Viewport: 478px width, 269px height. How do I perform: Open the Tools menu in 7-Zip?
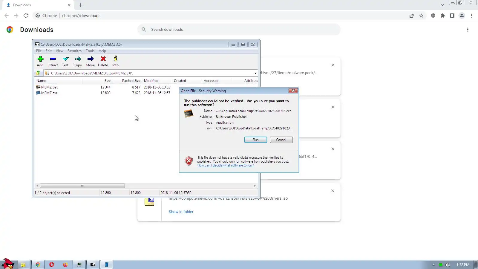coord(90,51)
